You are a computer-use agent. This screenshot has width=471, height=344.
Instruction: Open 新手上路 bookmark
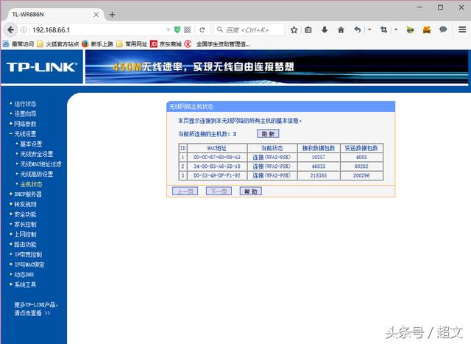98,44
